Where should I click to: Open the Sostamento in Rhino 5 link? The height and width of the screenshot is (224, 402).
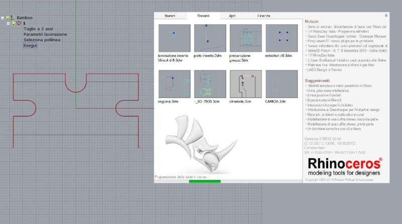pos(328,101)
